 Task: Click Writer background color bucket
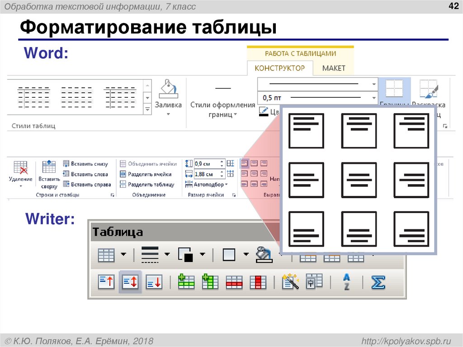point(264,255)
